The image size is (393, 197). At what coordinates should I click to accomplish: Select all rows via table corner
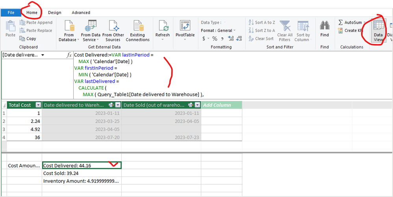(x=4, y=105)
